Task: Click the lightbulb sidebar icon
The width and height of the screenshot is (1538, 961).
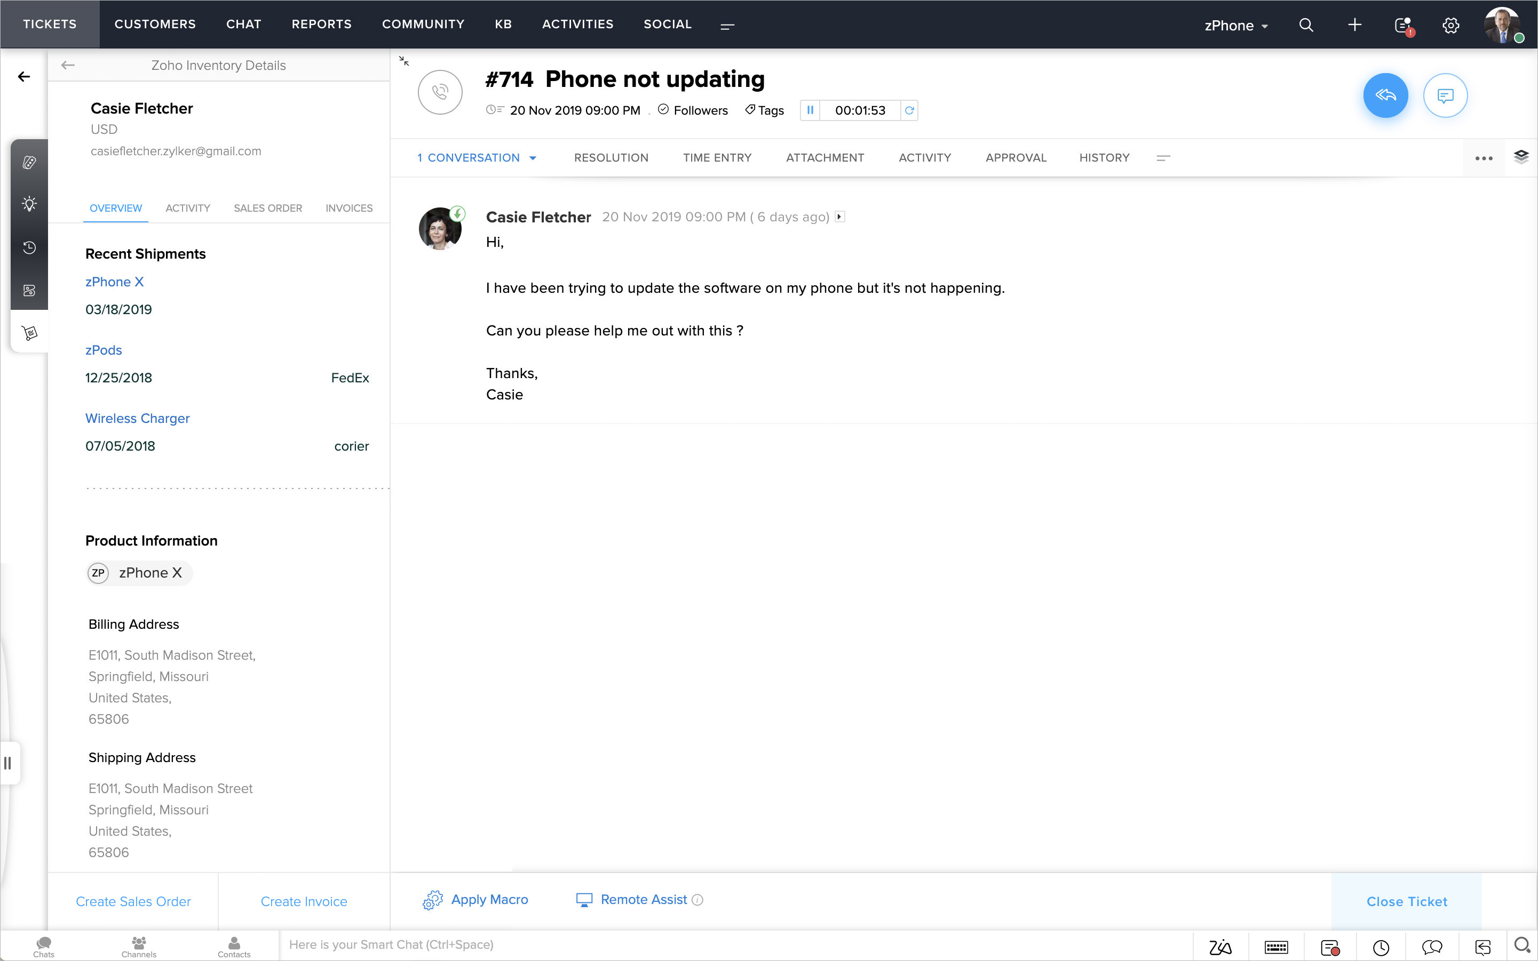Action: click(29, 204)
